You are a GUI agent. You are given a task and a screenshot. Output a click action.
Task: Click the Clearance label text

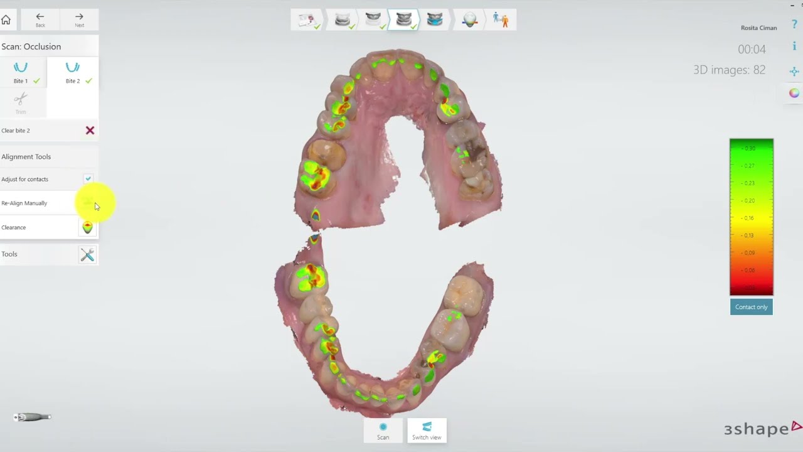(13, 227)
